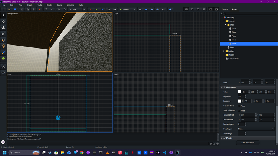The image size is (278, 156).
Task: Toggle the Static reflection checkbox
Action: pos(239,111)
